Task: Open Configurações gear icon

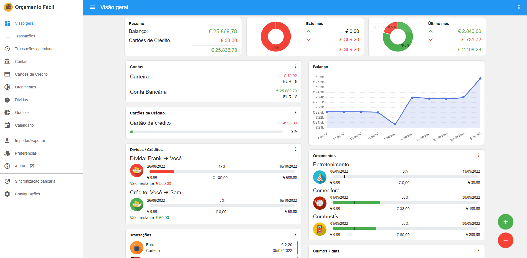Action: point(7,194)
